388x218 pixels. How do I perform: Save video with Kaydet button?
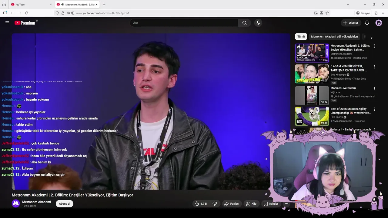[x=271, y=204]
